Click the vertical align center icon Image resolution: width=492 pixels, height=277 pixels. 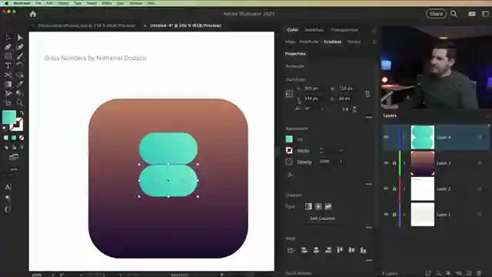click(351, 250)
